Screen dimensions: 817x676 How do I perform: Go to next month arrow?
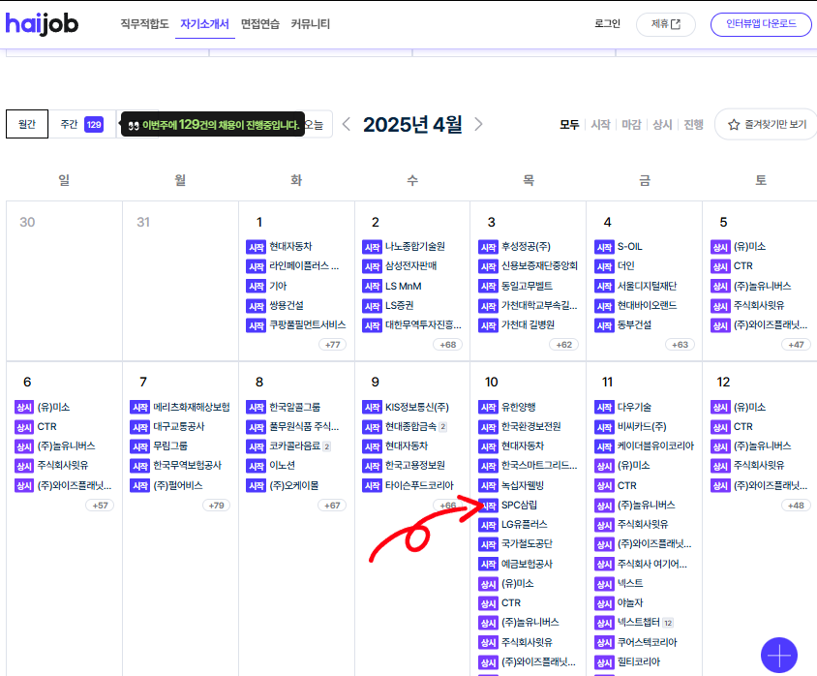(478, 124)
